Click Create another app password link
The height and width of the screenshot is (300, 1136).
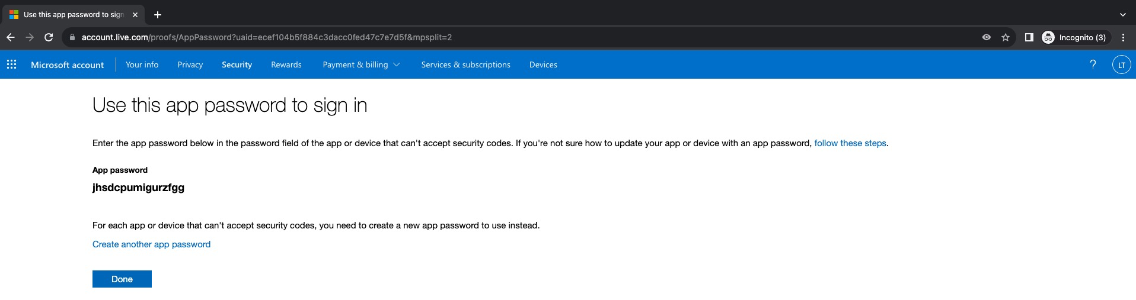pos(151,244)
